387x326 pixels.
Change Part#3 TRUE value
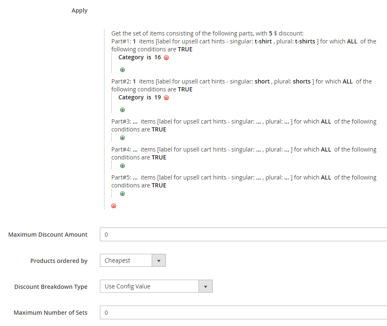159,130
